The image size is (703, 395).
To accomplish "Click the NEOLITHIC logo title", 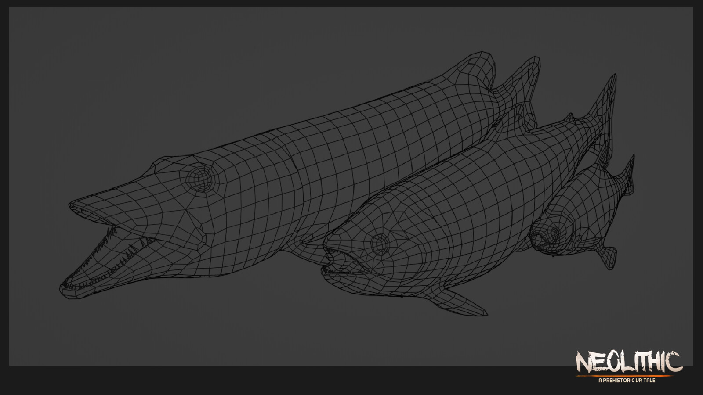I will (629, 362).
